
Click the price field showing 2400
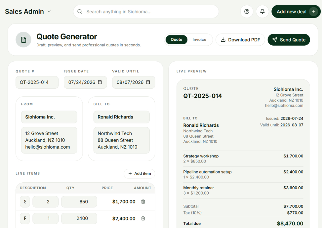click(x=79, y=218)
